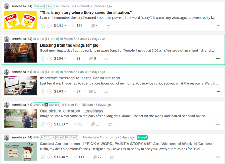Open the swing girl thumbnail image
The image size is (225, 164).
(20, 119)
